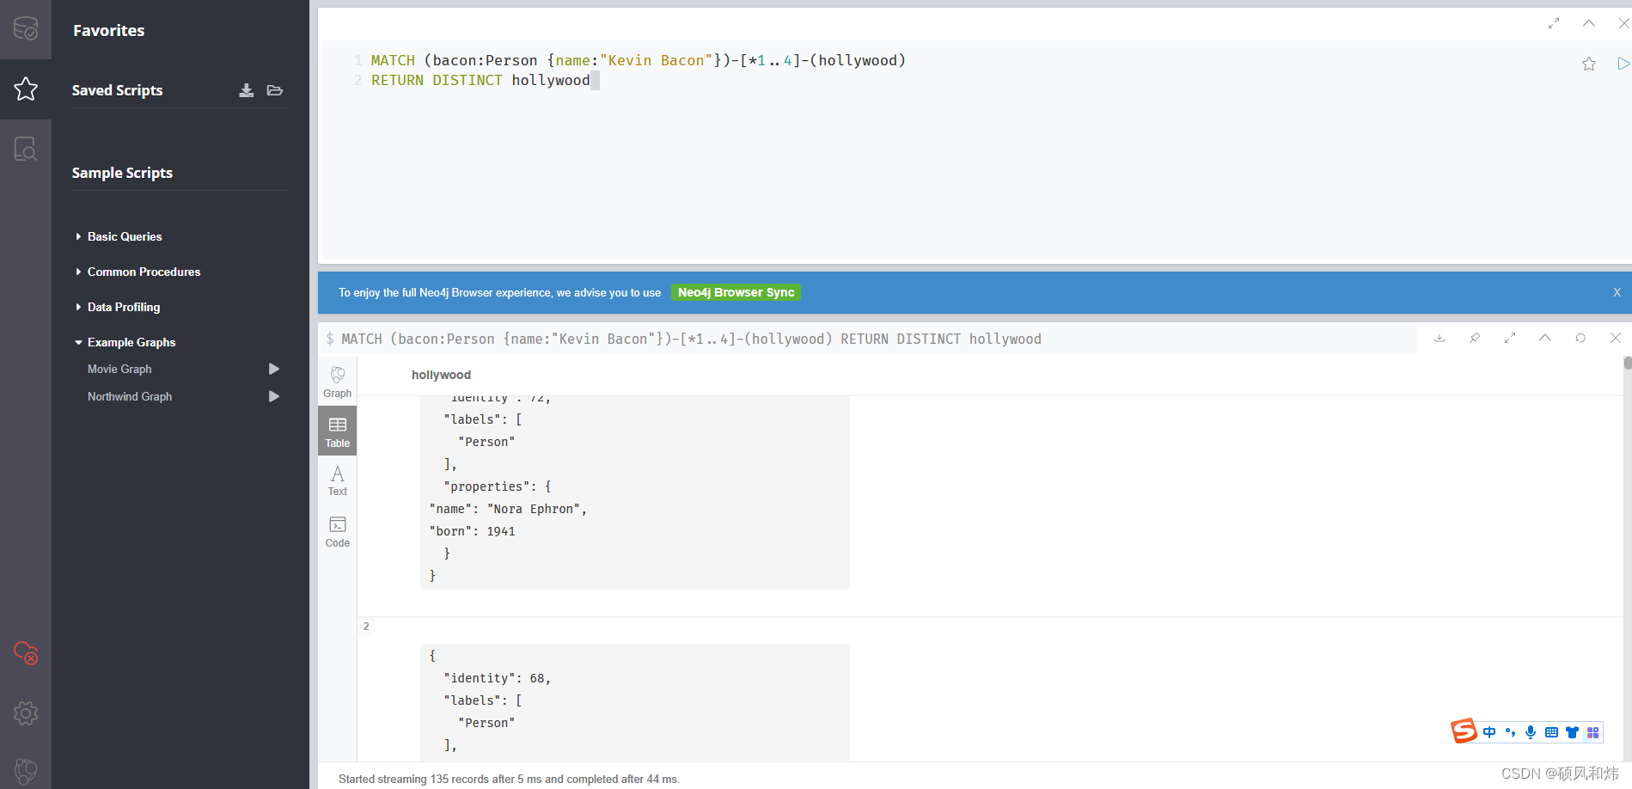Pin the result frame
Screen dimensions: 1632x789
click(x=1475, y=338)
